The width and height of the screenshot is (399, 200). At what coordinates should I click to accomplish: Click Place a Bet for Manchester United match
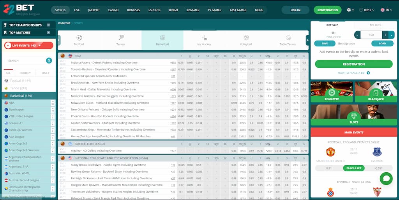354,168
